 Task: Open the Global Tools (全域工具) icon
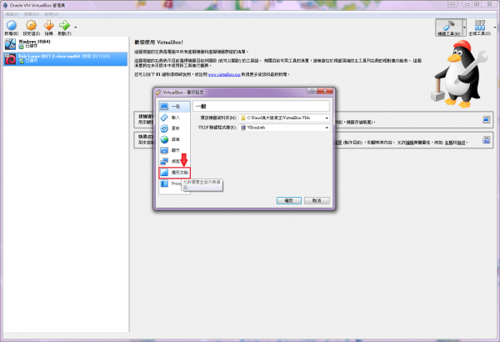(479, 27)
